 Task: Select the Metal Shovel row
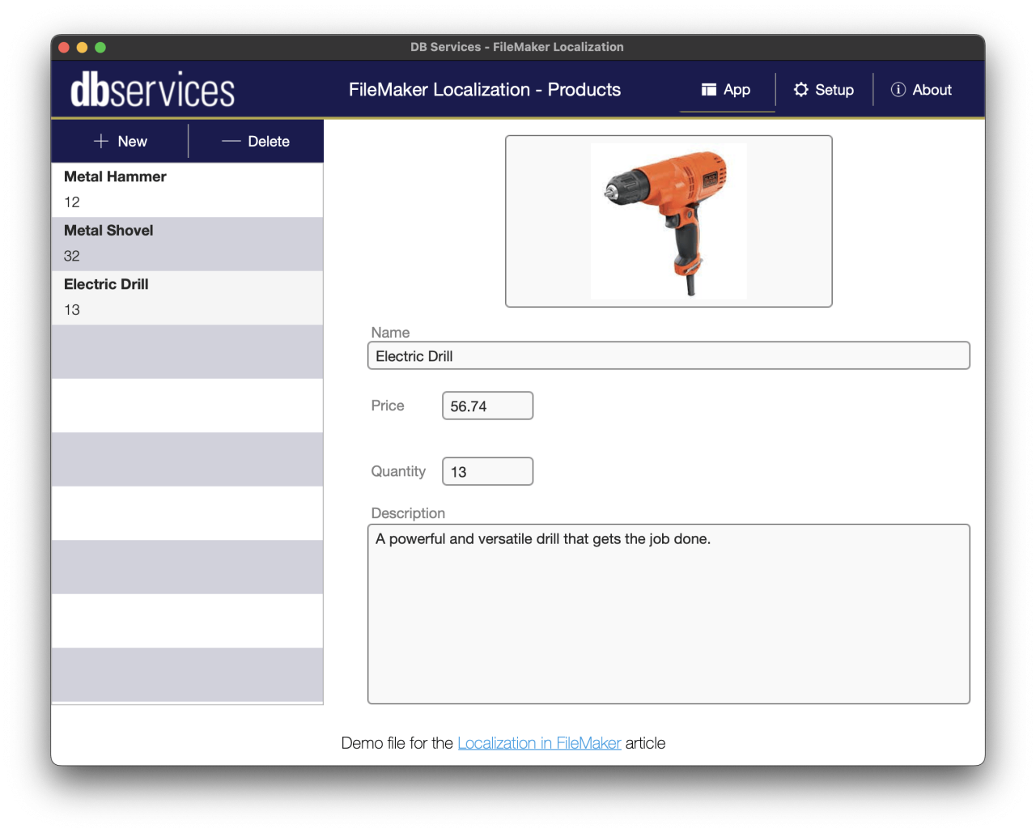(x=187, y=244)
